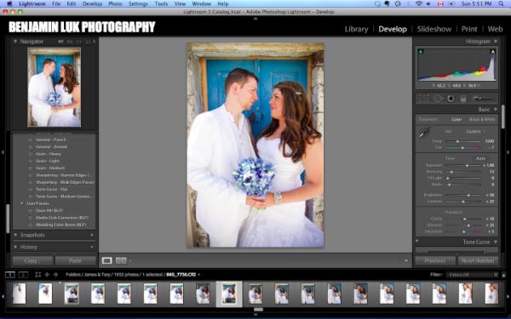Screen dimensions: 511x319
Task: Go forward using the filmstrip right arrow icon
Action: (55, 275)
